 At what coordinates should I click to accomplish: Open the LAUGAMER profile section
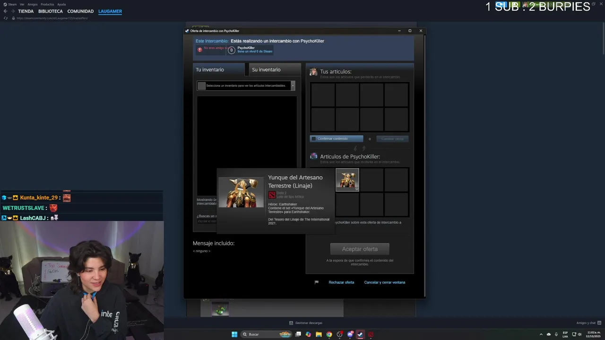coord(110,11)
